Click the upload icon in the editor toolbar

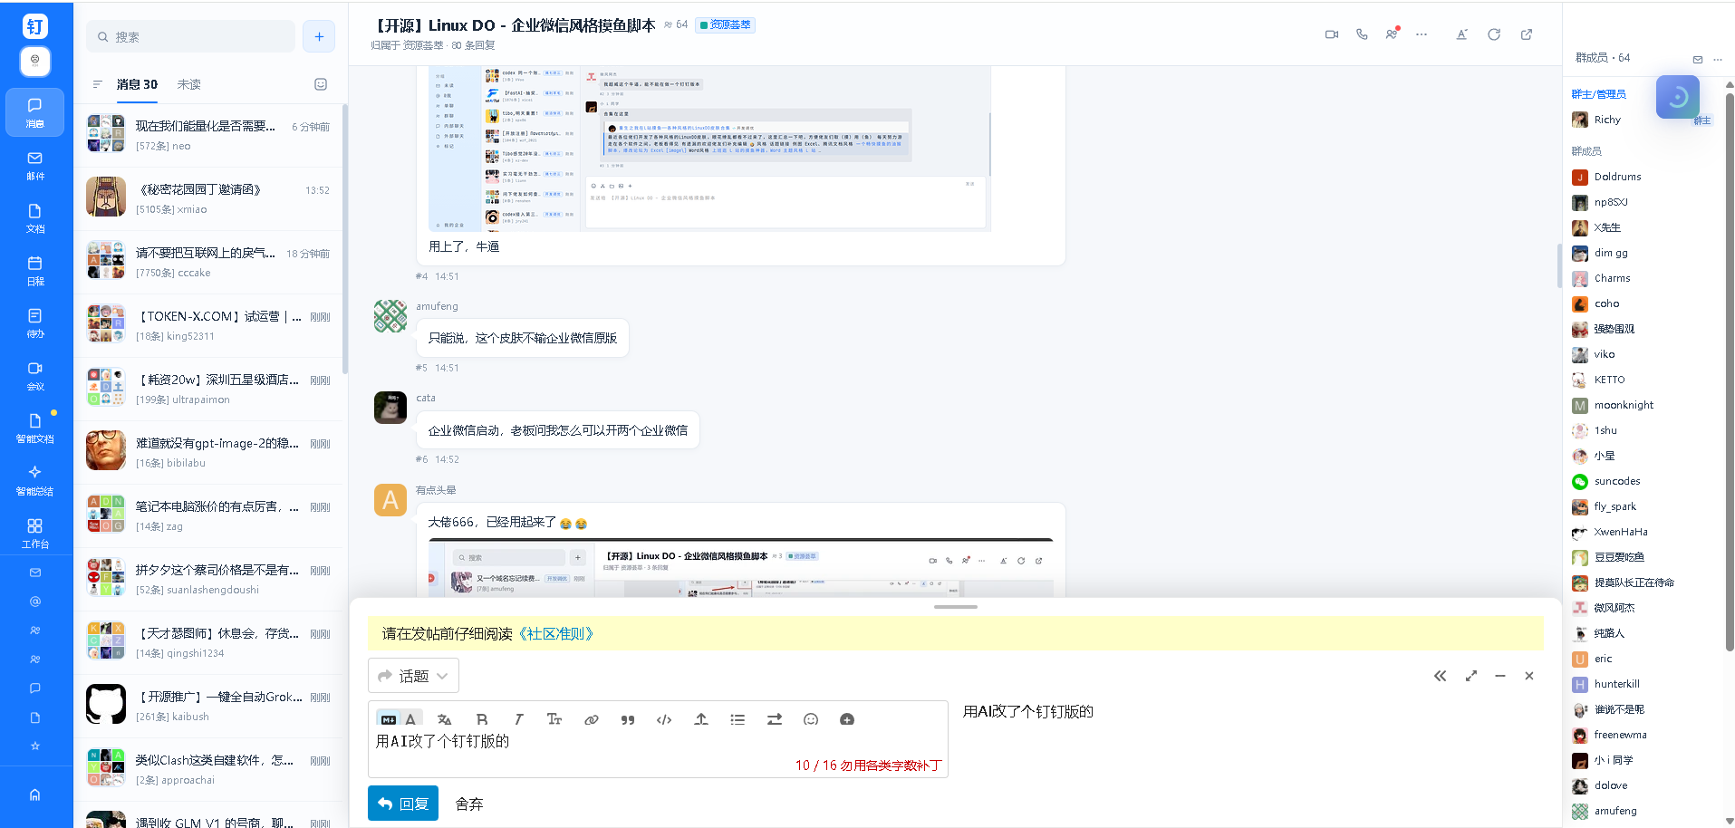(x=701, y=719)
